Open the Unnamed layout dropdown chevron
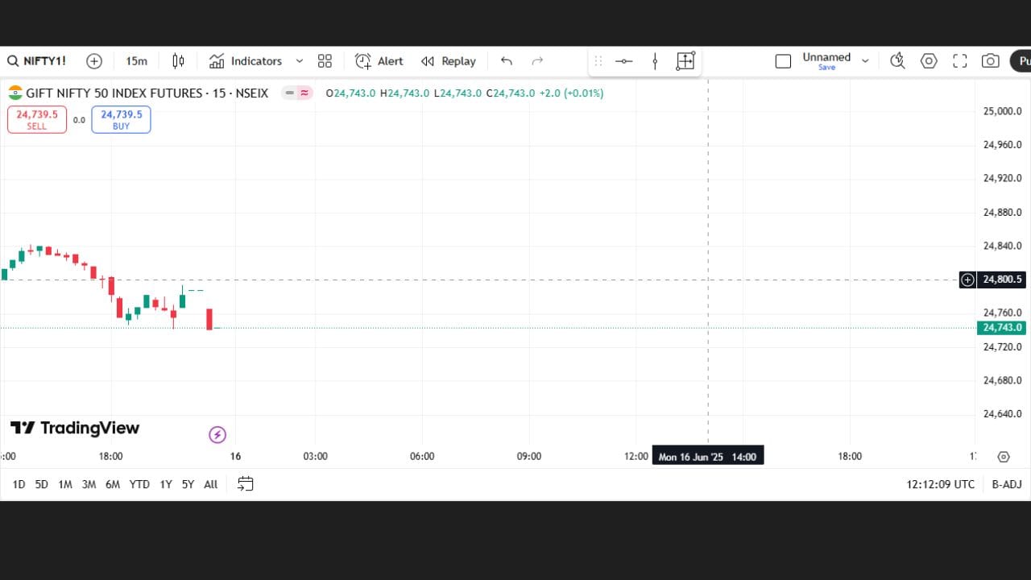Image resolution: width=1031 pixels, height=580 pixels. pyautogui.click(x=865, y=61)
